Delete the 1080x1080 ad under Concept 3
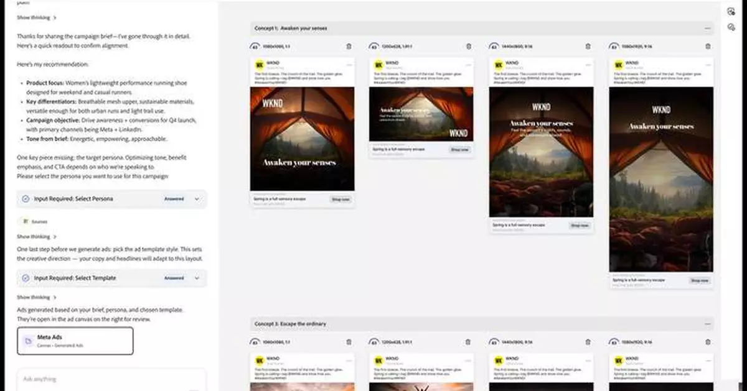 [349, 341]
